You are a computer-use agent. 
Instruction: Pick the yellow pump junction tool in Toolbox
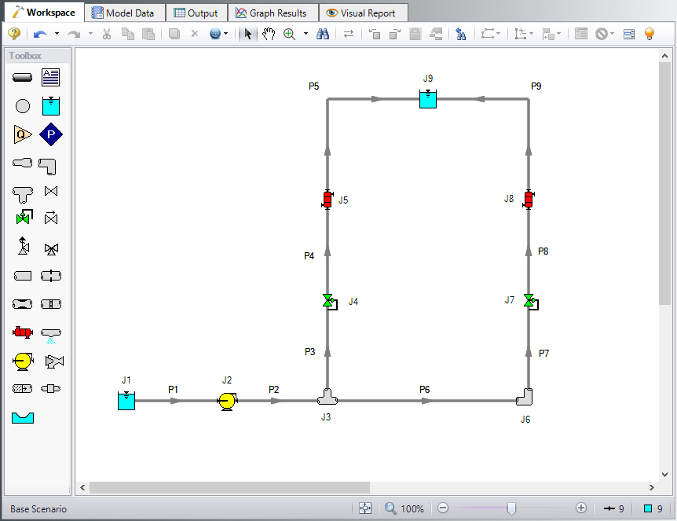coord(23,361)
